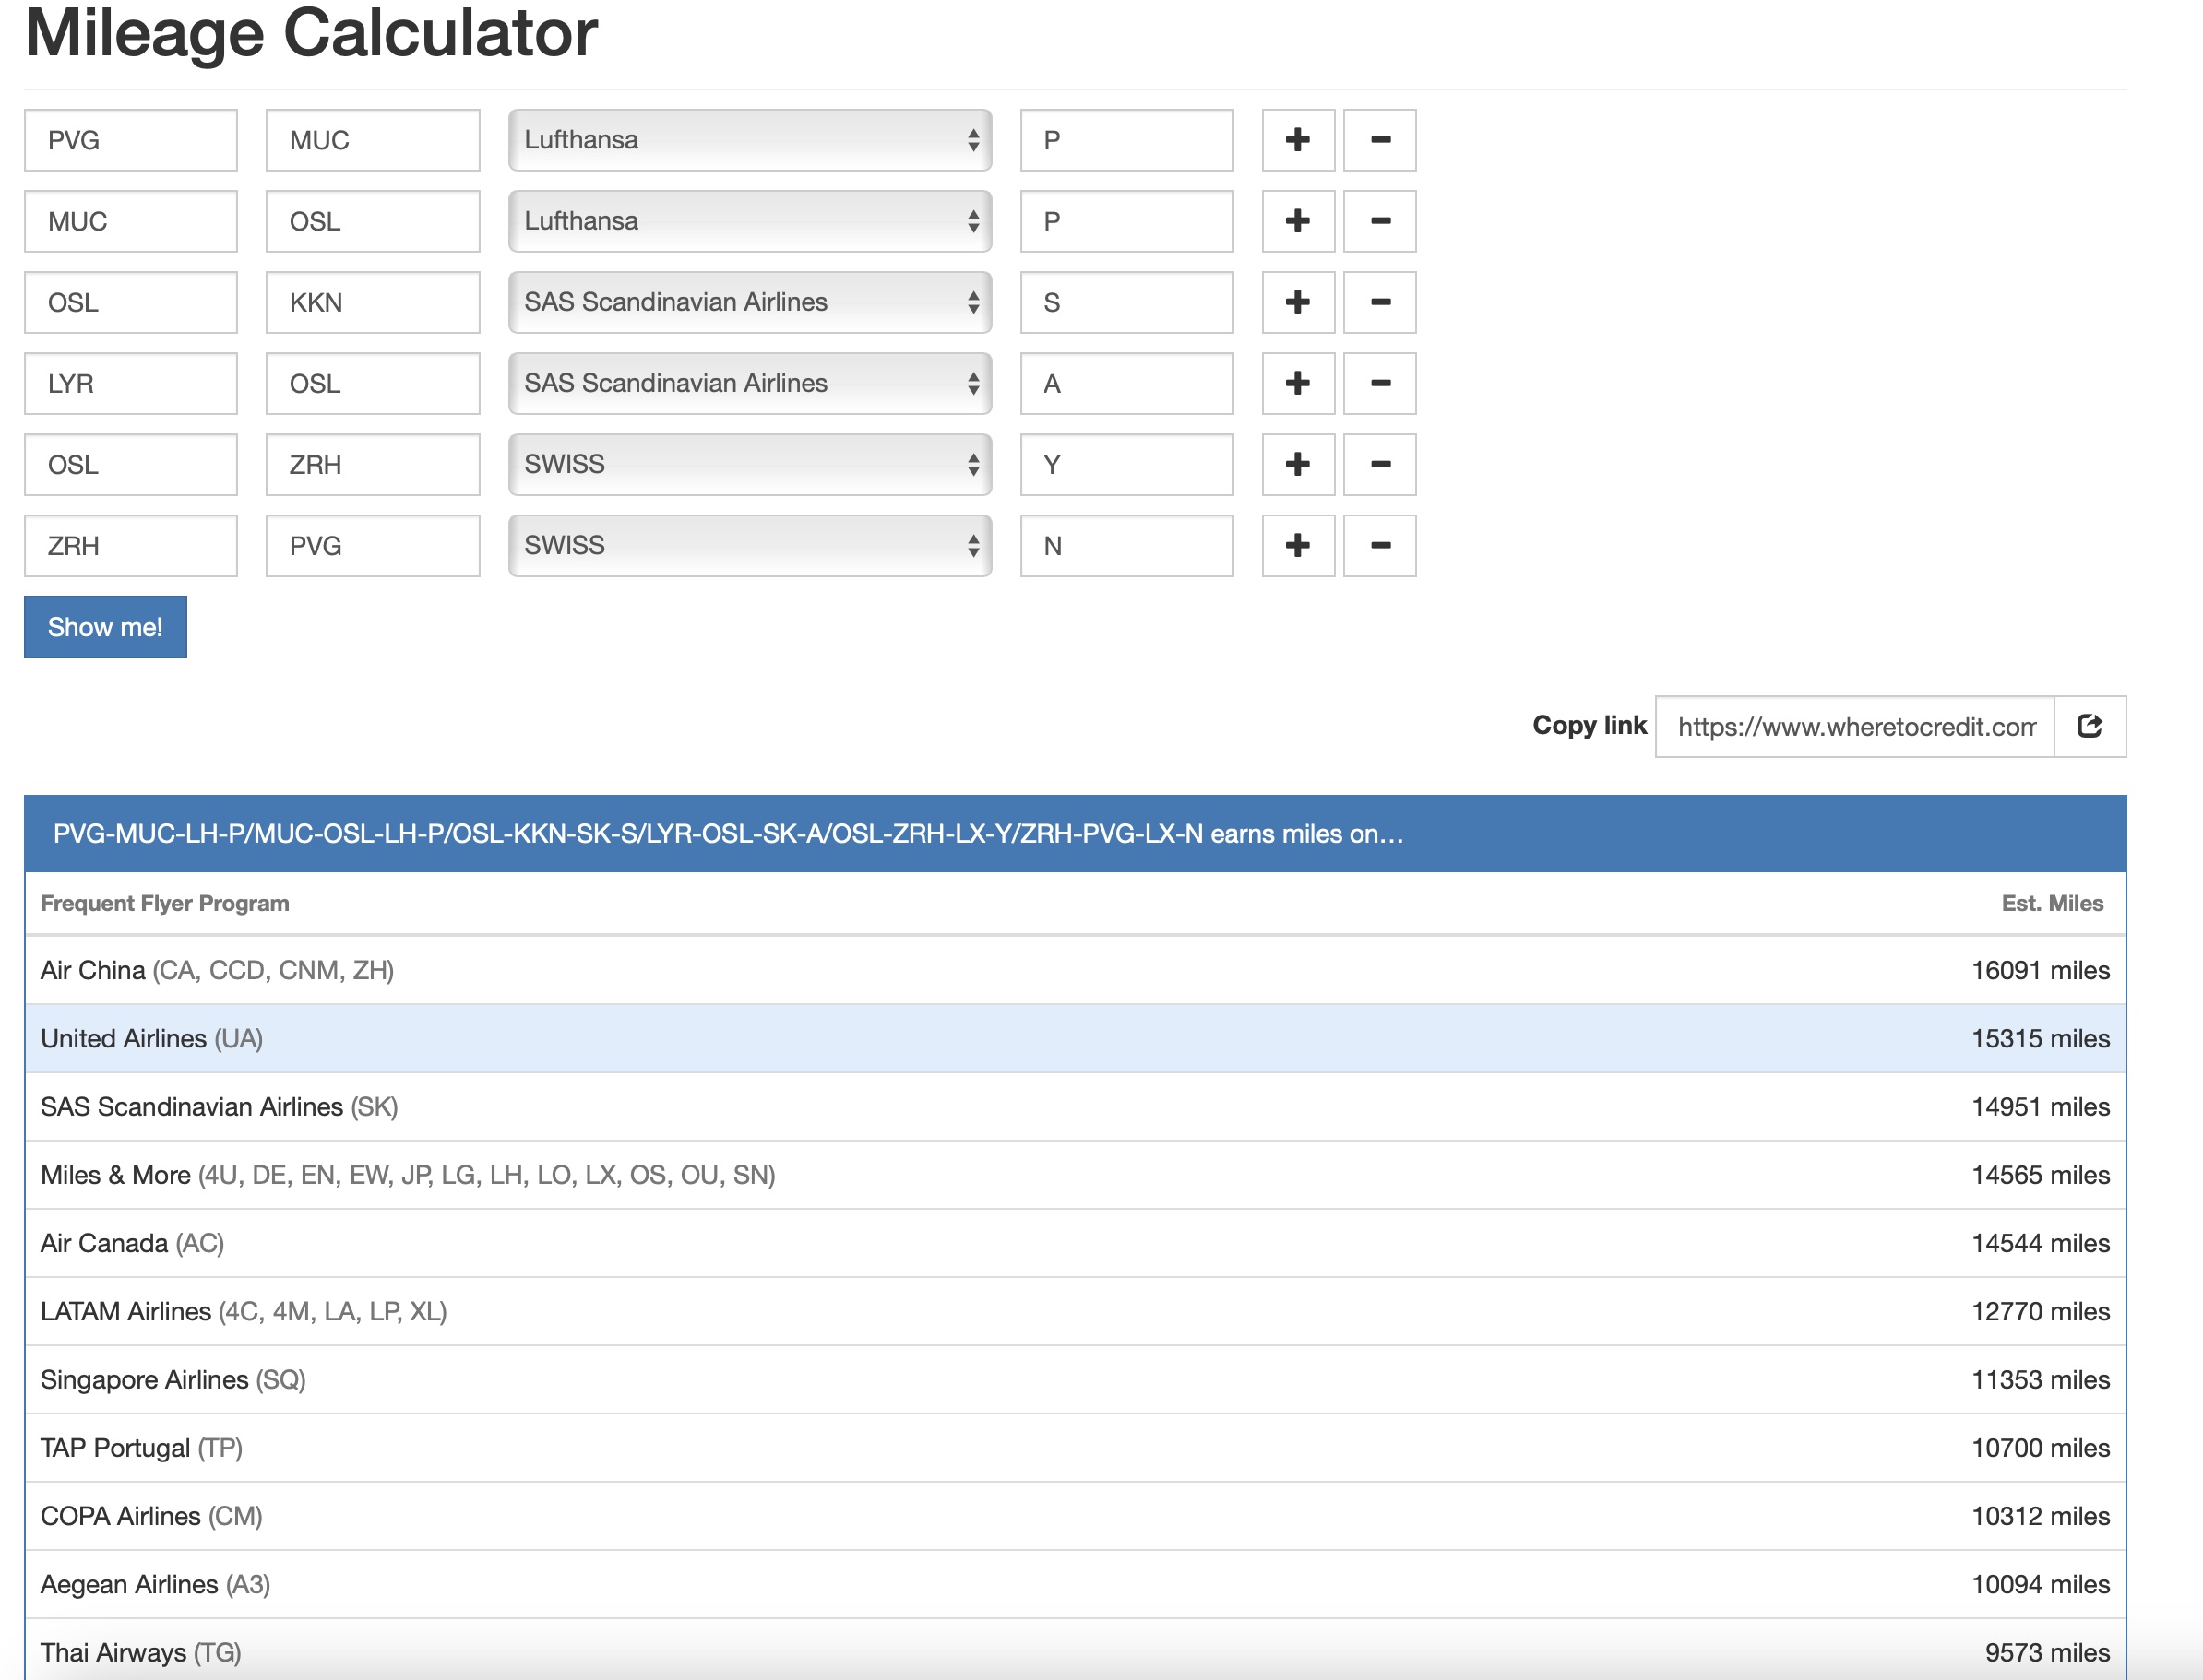
Task: Click the booking class field containing N
Action: [x=1126, y=546]
